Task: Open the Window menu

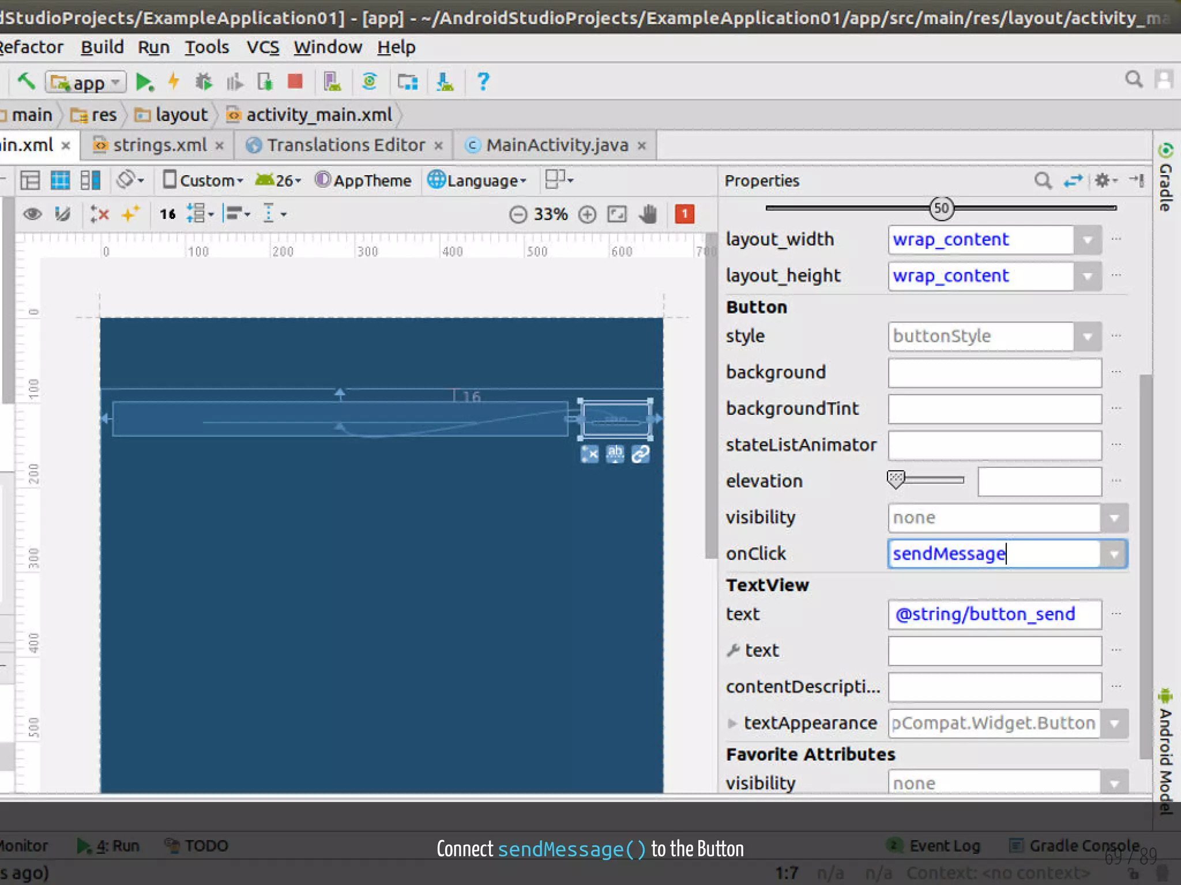Action: 328,47
